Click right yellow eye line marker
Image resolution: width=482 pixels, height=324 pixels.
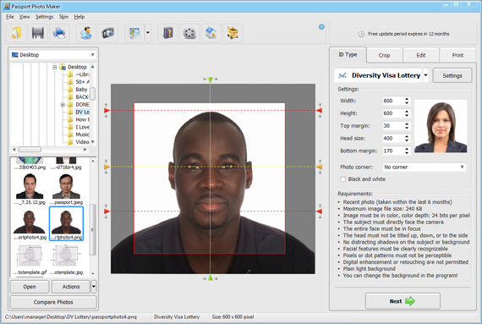click(x=320, y=167)
